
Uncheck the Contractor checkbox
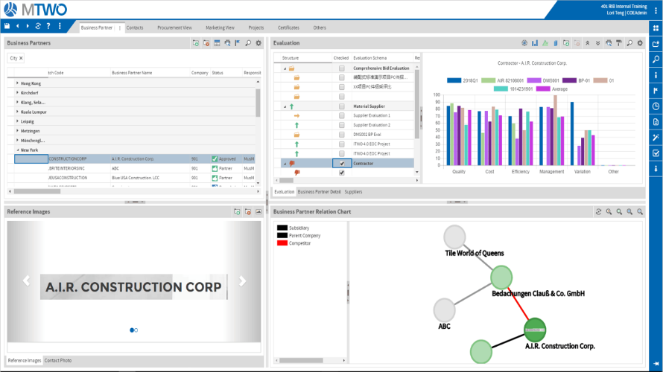click(342, 164)
